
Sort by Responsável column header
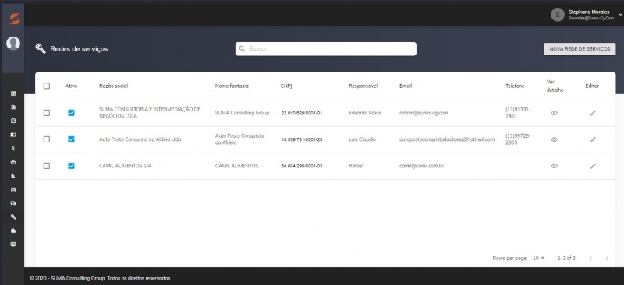(363, 86)
